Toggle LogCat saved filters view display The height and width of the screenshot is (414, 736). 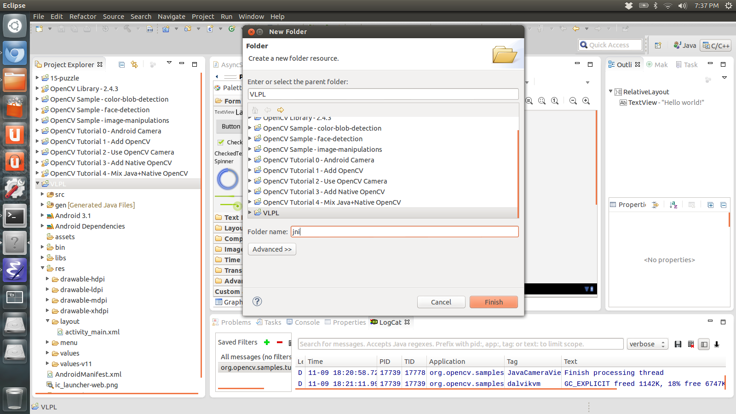tap(704, 344)
